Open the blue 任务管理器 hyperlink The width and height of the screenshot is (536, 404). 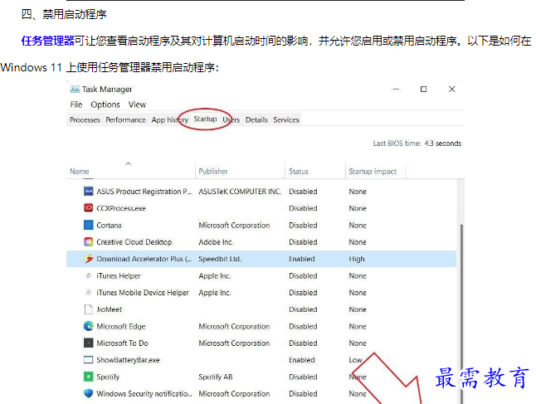(48, 41)
